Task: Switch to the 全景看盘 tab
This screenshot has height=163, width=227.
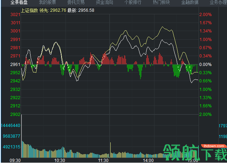Action: 19,2
